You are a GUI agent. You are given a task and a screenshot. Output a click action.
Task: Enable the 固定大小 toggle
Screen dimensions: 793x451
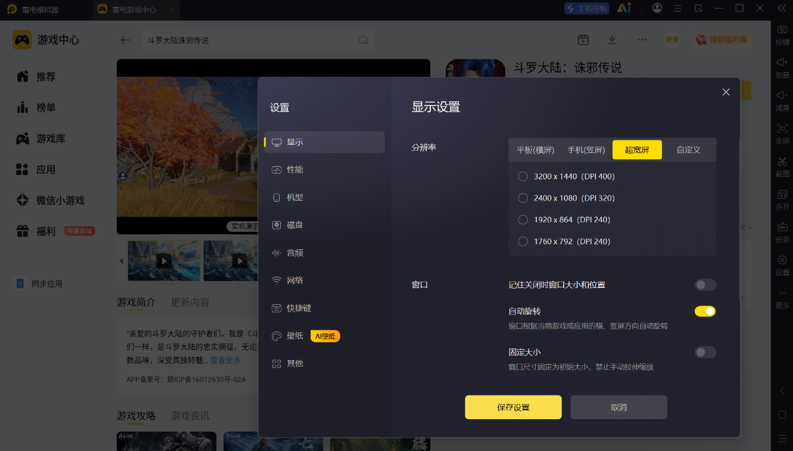click(x=705, y=352)
